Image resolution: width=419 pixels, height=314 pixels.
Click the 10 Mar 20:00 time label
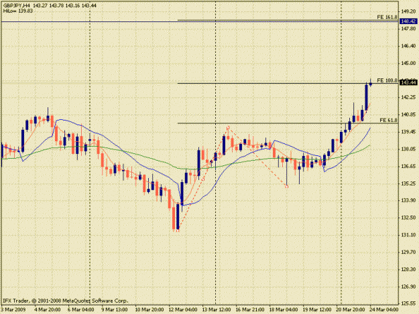point(149,309)
